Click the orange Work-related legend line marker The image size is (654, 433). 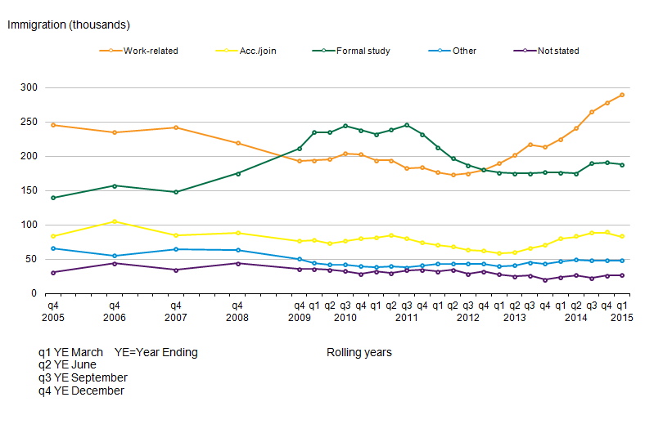pos(111,51)
